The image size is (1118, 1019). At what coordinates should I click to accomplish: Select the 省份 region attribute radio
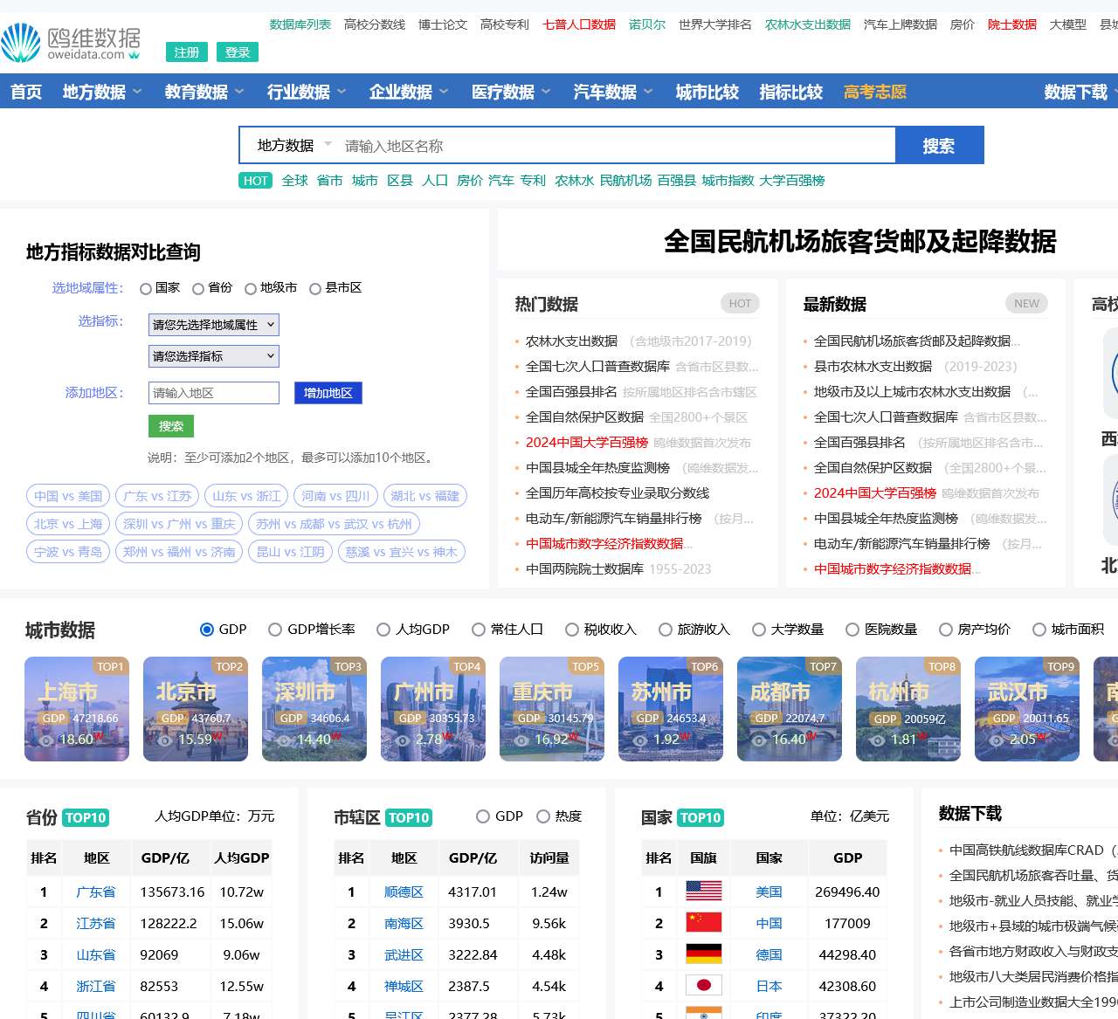198,289
